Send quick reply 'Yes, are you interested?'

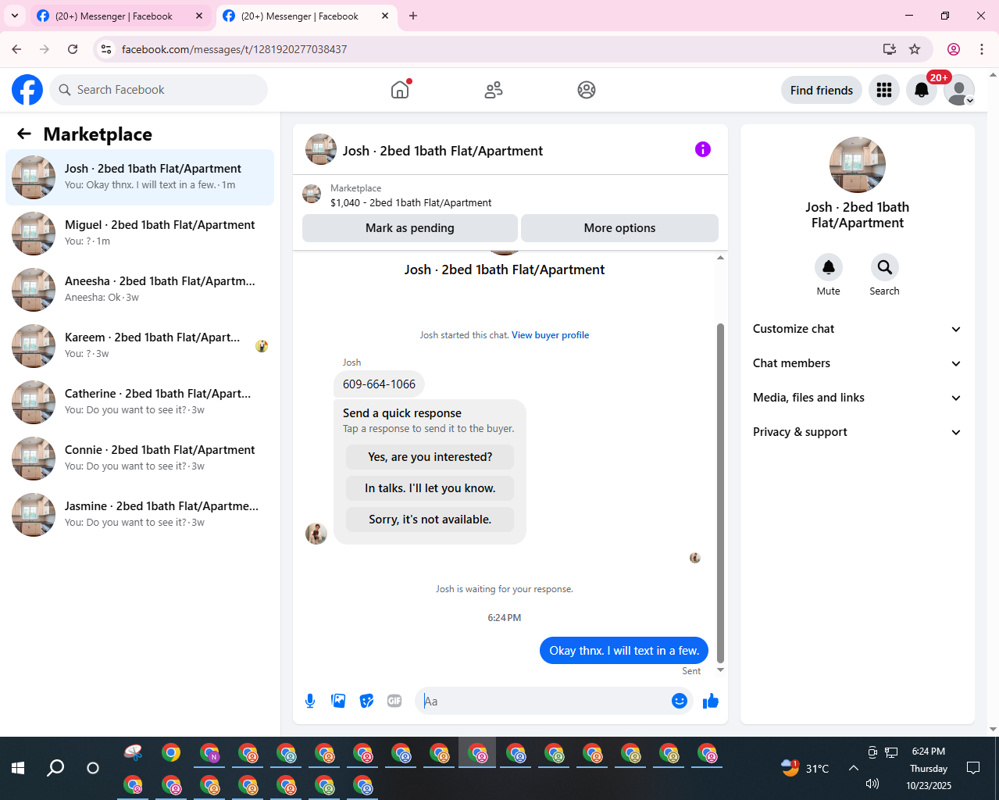click(x=430, y=457)
